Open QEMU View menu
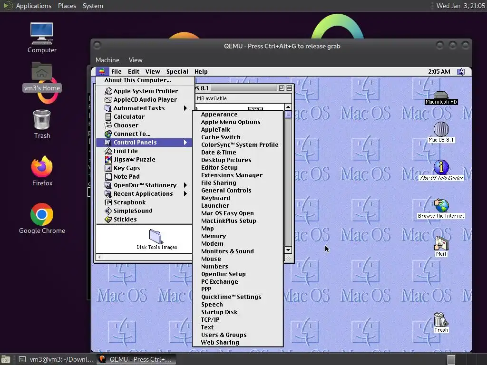 [136, 60]
